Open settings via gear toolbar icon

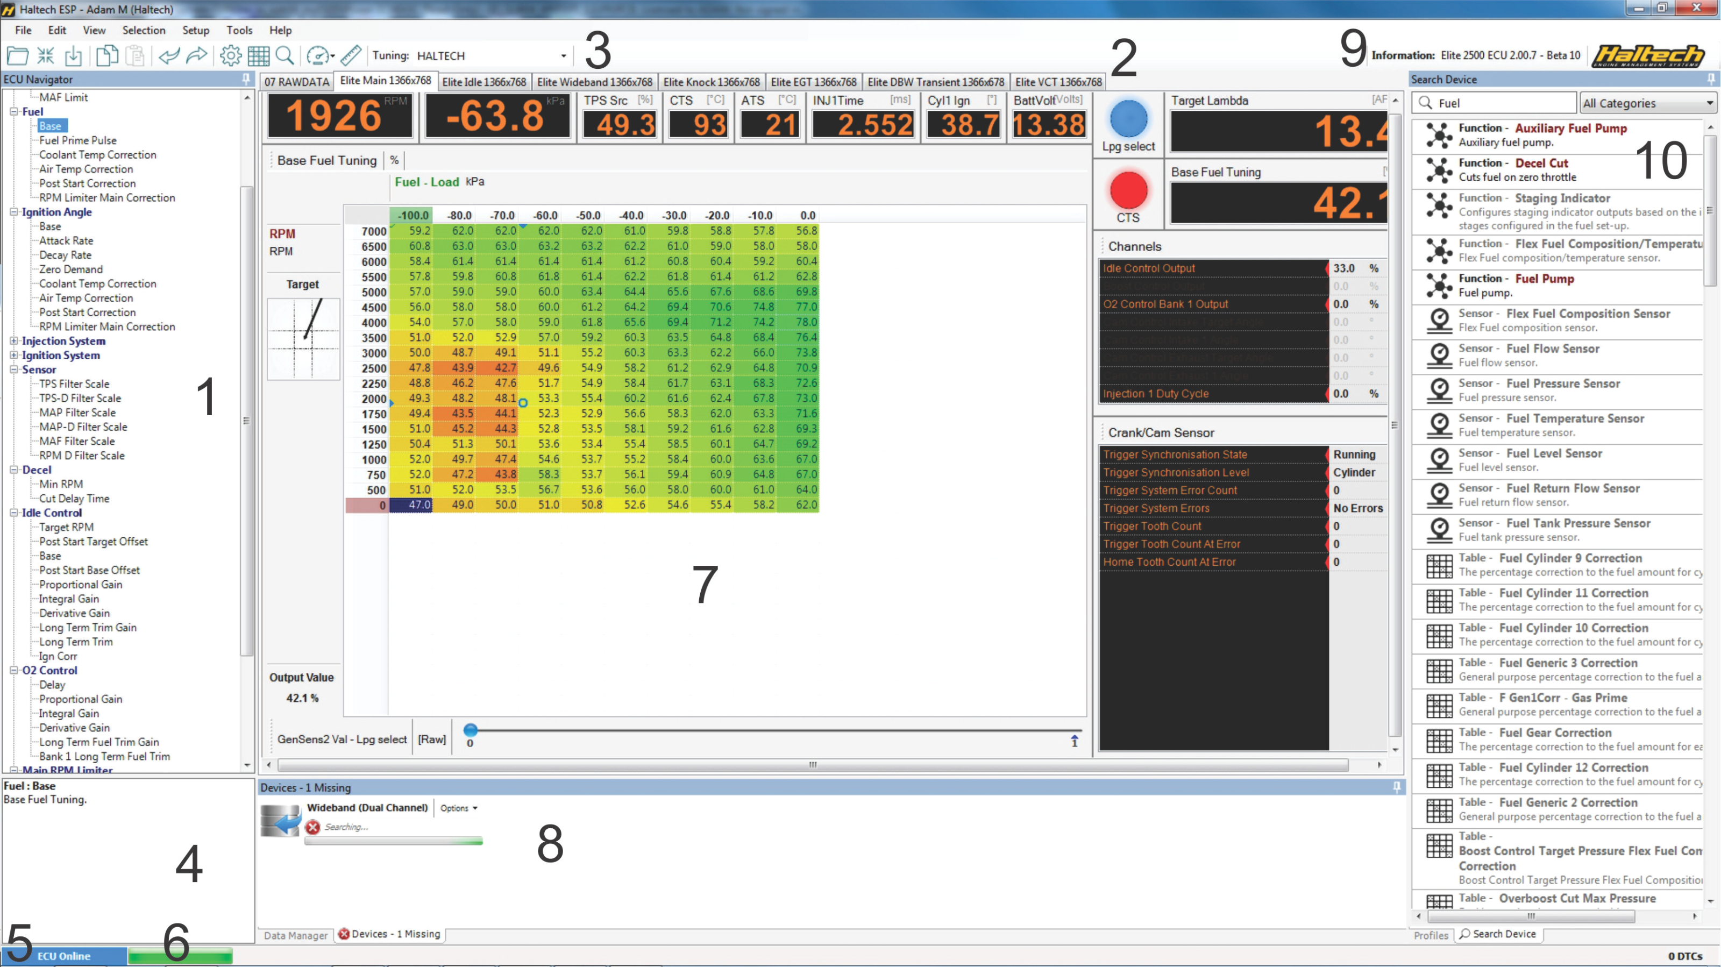[x=231, y=56]
